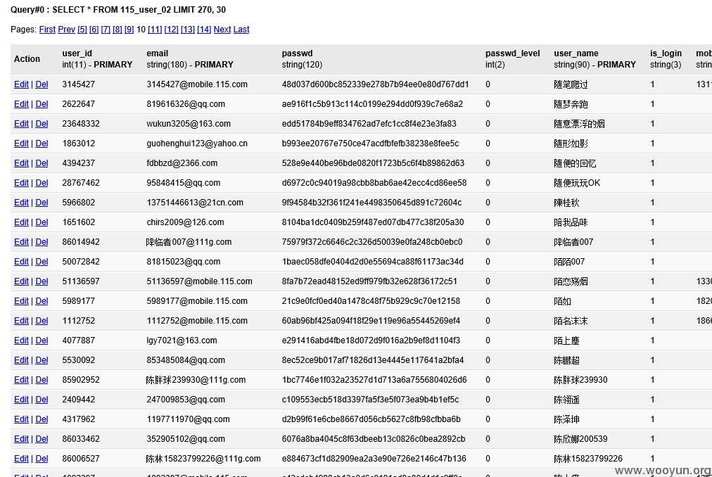Edit the row with 81815023@qq.com
712x477 pixels.
tap(21, 262)
